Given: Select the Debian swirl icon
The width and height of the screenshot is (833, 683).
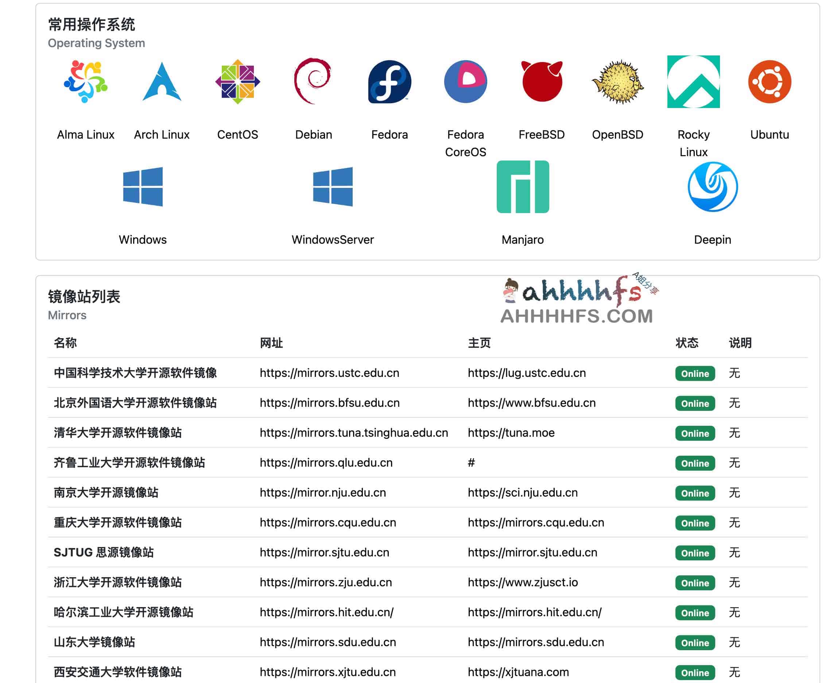Looking at the screenshot, I should tap(313, 82).
